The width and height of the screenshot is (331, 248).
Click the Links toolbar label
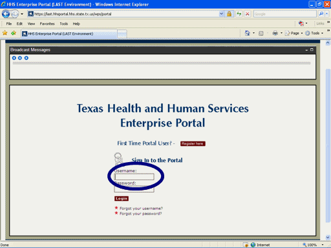pos(320,23)
